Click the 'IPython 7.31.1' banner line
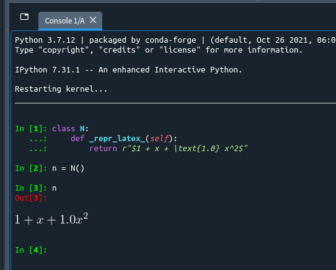Screen dimensions: 336x270 128,70
